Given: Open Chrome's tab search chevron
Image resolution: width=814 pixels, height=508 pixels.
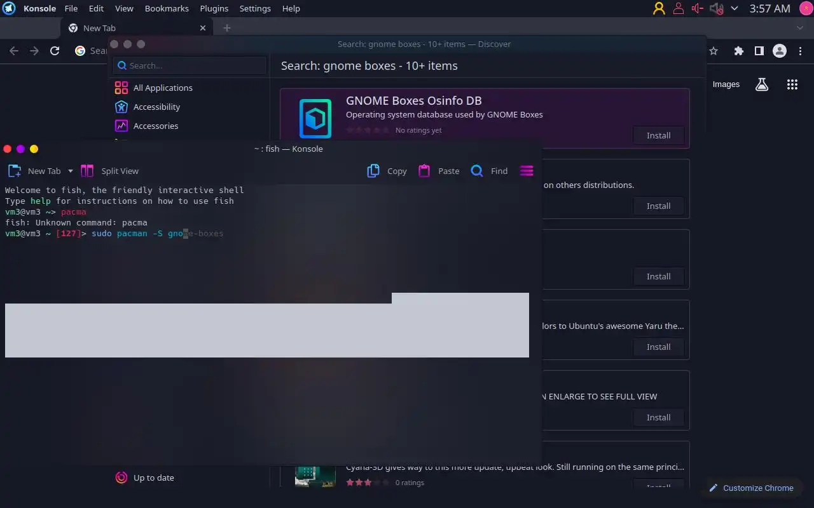Looking at the screenshot, I should click(x=800, y=28).
